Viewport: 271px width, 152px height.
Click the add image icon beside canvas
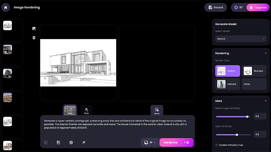pos(34,29)
